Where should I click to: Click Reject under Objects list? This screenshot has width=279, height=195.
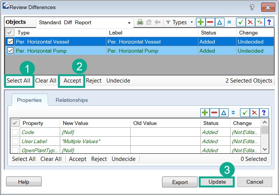click(x=94, y=81)
